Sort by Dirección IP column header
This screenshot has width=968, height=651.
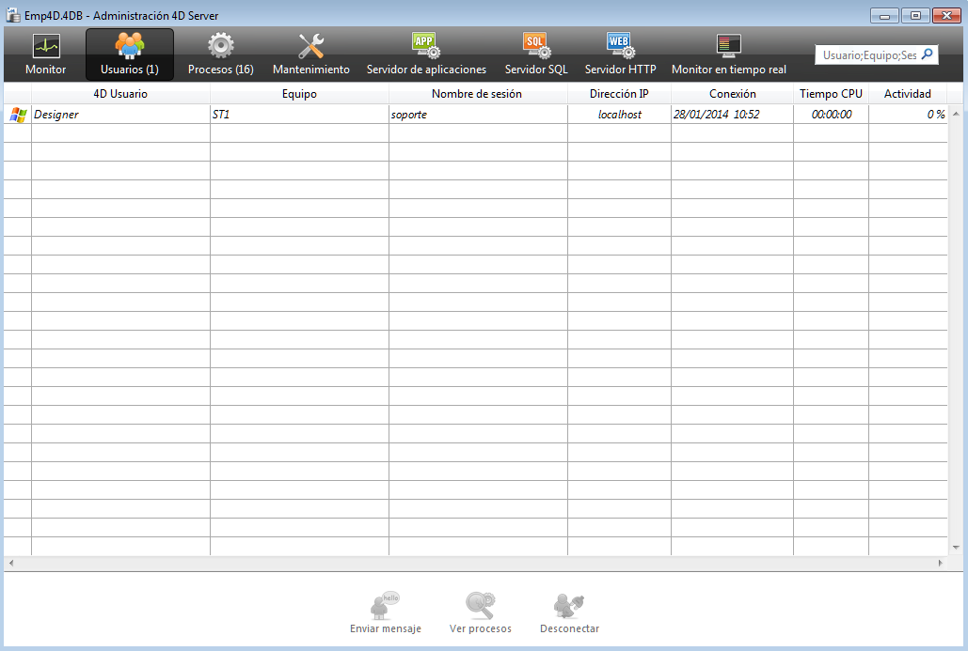619,94
